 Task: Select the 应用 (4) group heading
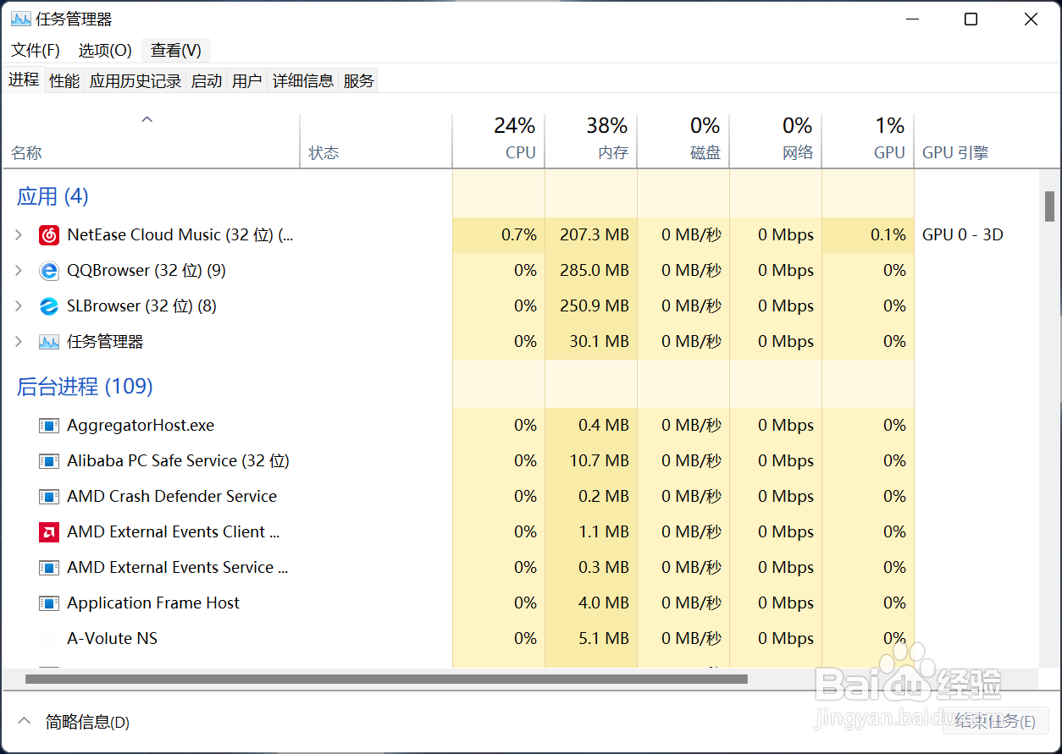click(x=53, y=196)
